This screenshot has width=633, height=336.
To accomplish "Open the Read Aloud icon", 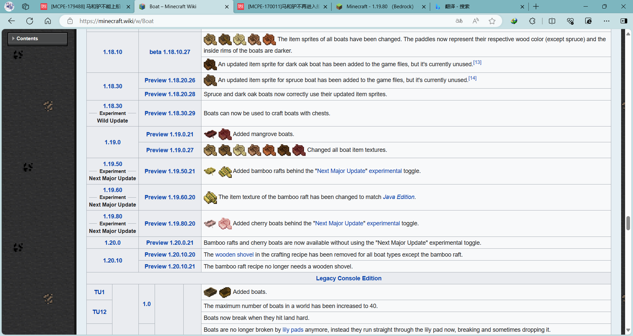I will [475, 21].
